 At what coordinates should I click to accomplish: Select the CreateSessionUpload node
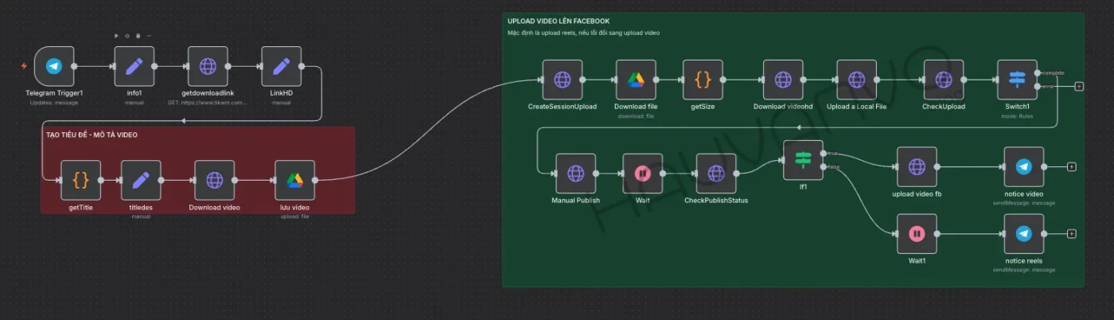(563, 80)
